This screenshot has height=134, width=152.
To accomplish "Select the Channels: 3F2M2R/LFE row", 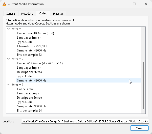I will point(32,46).
